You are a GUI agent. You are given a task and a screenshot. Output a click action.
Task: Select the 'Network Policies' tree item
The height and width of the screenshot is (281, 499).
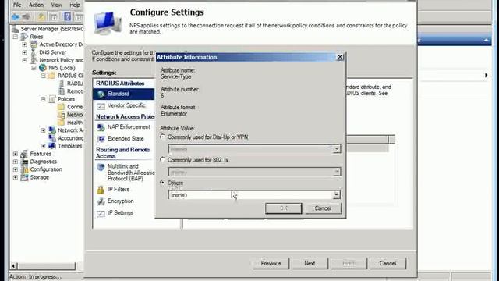tap(75, 115)
